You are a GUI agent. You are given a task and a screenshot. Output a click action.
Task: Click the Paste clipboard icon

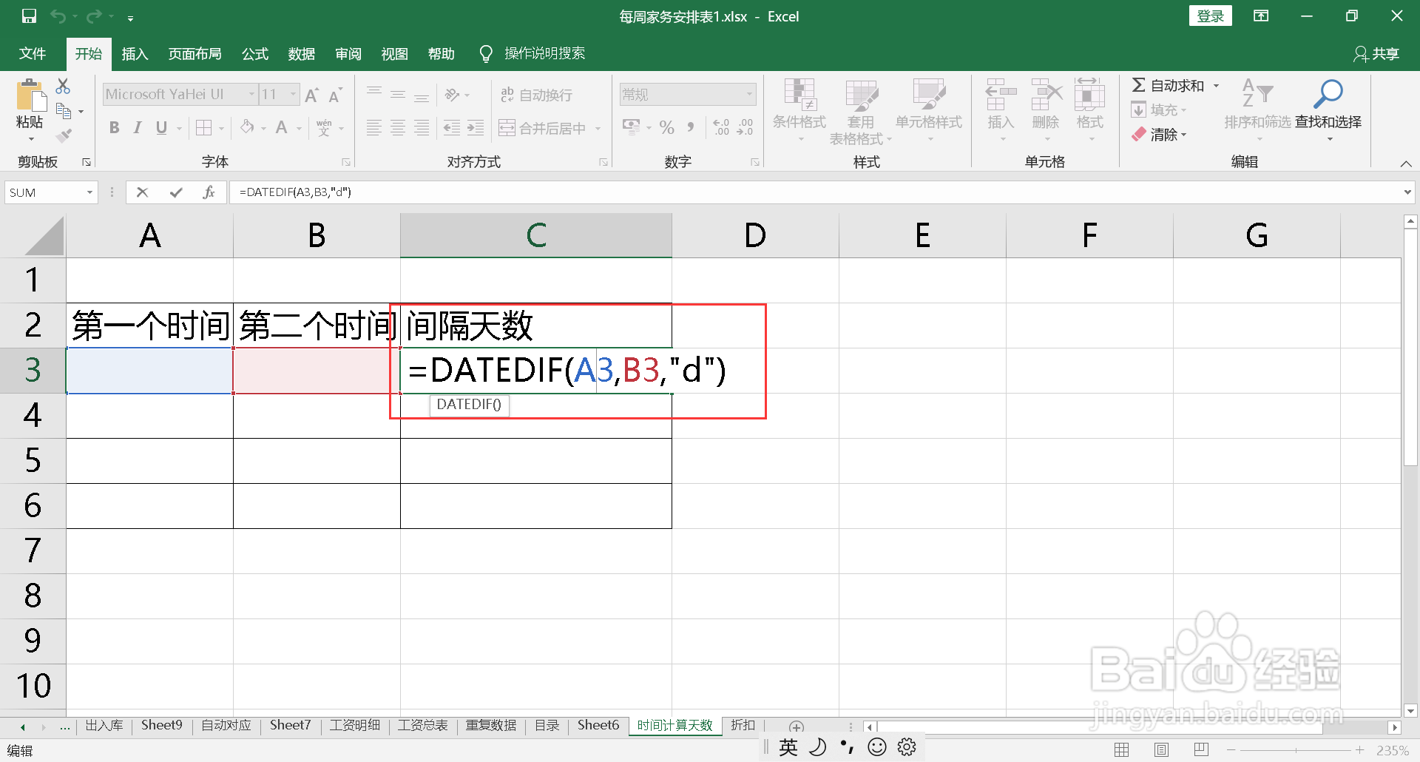pos(30,96)
